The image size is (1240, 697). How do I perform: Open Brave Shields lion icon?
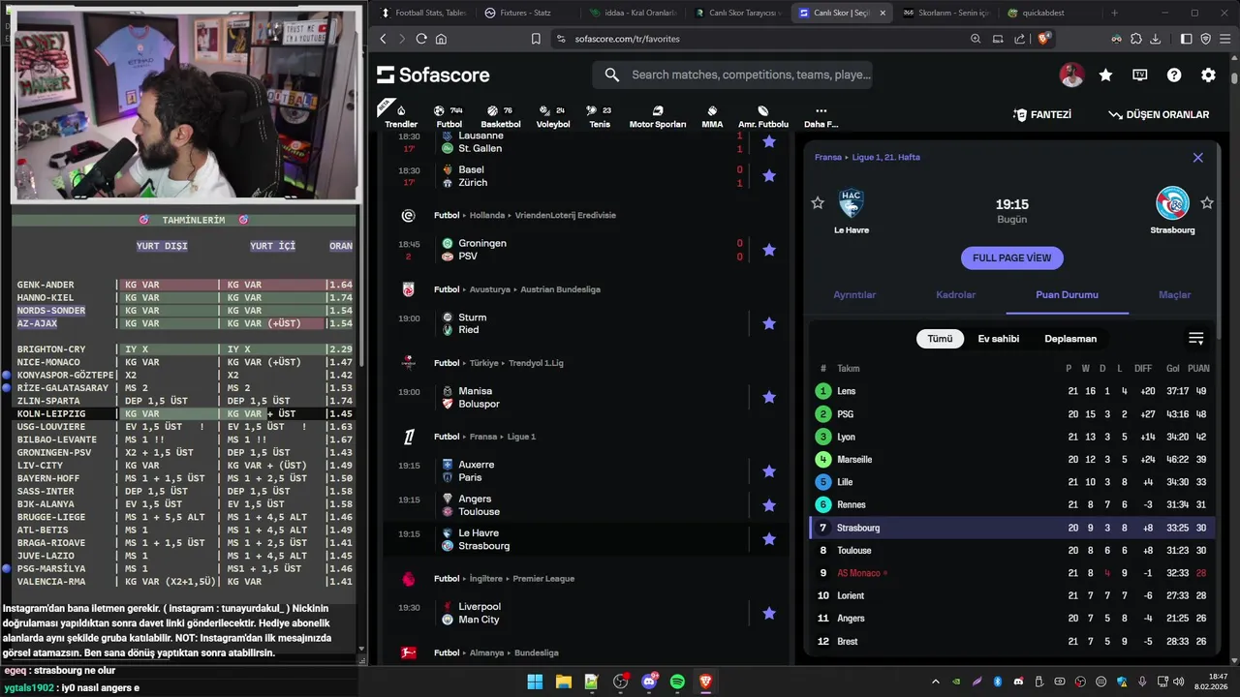pyautogui.click(x=1043, y=39)
